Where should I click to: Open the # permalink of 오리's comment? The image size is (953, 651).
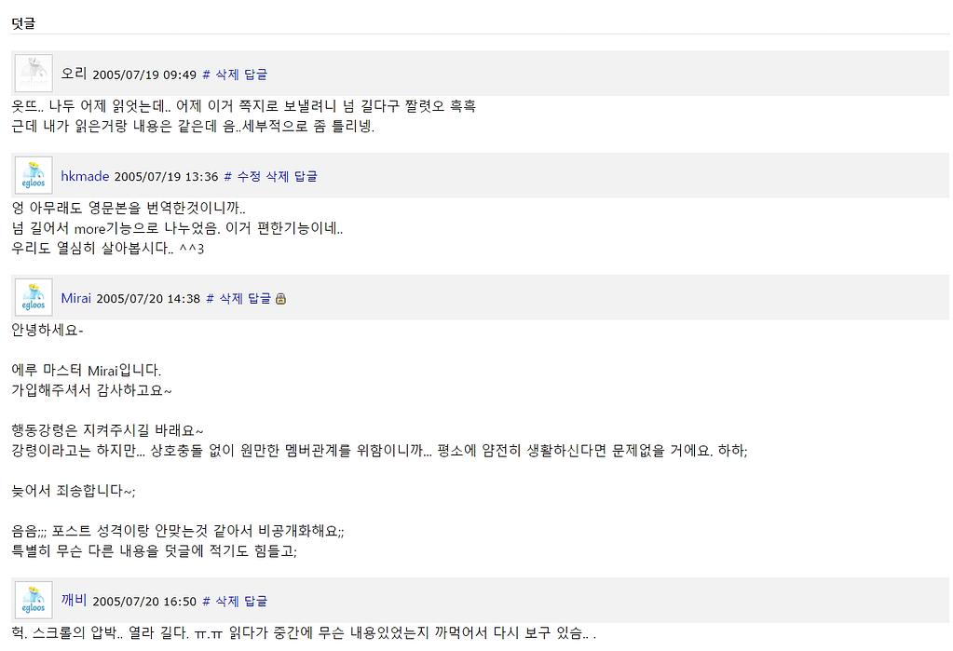click(x=206, y=75)
